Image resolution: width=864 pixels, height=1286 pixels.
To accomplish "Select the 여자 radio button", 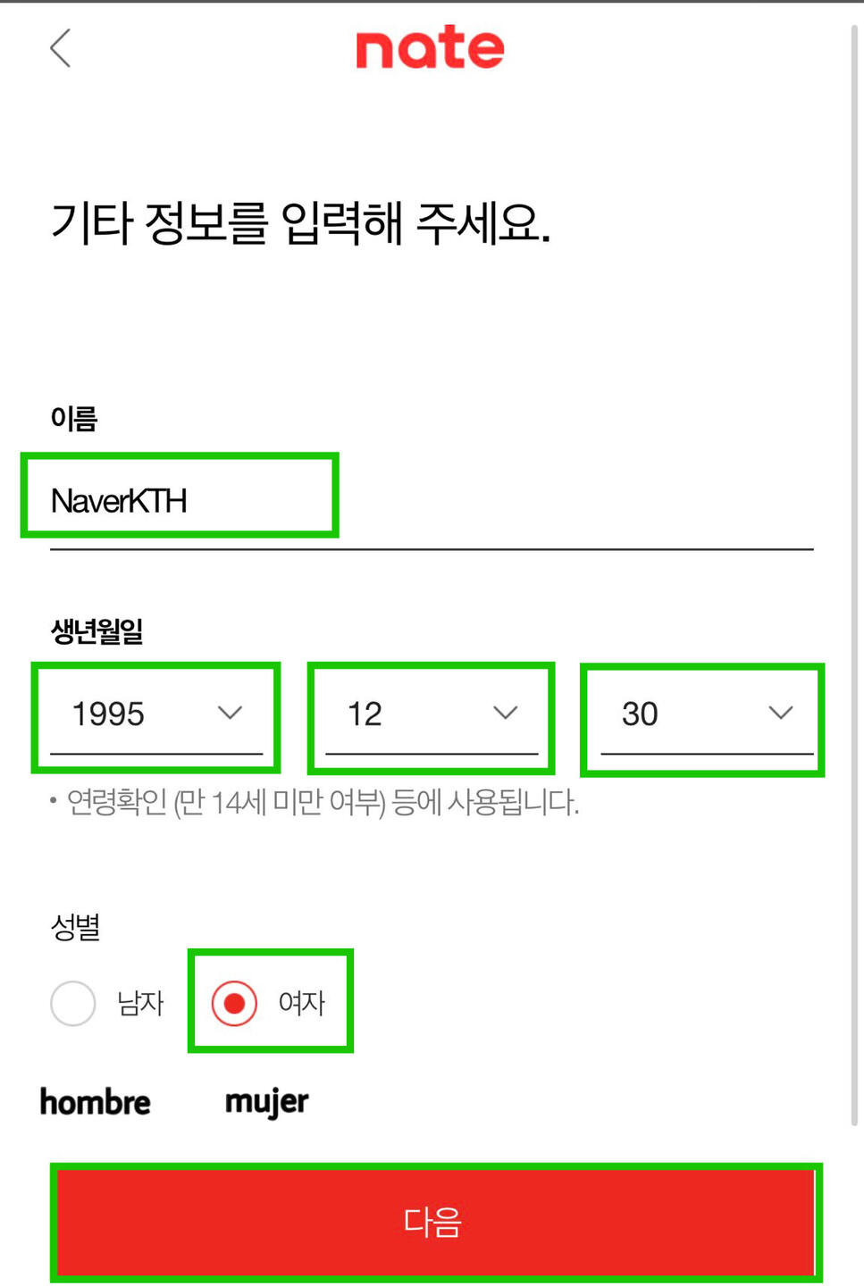I will point(234,1003).
